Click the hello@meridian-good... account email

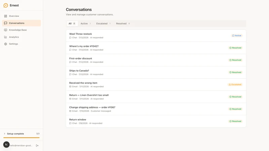21,146
